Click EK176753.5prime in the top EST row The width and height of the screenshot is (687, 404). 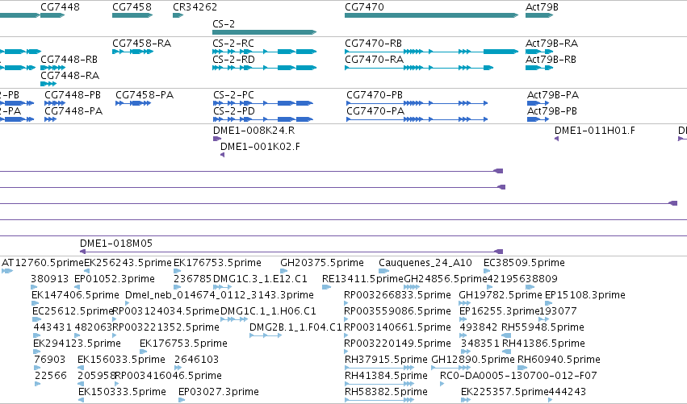click(x=217, y=263)
